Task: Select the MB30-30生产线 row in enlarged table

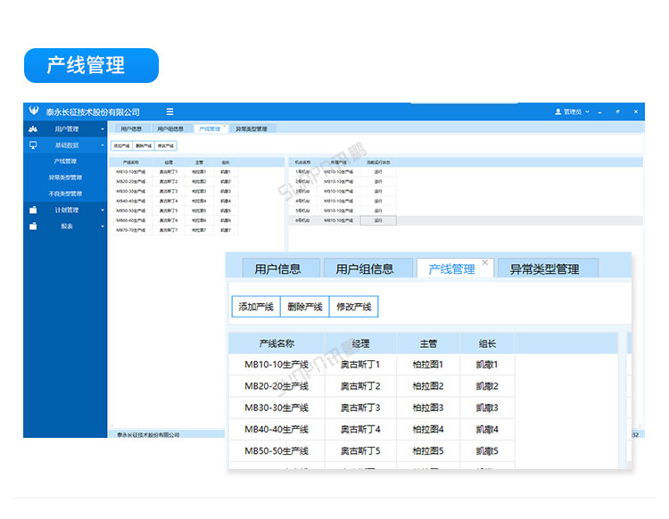Action: point(277,408)
